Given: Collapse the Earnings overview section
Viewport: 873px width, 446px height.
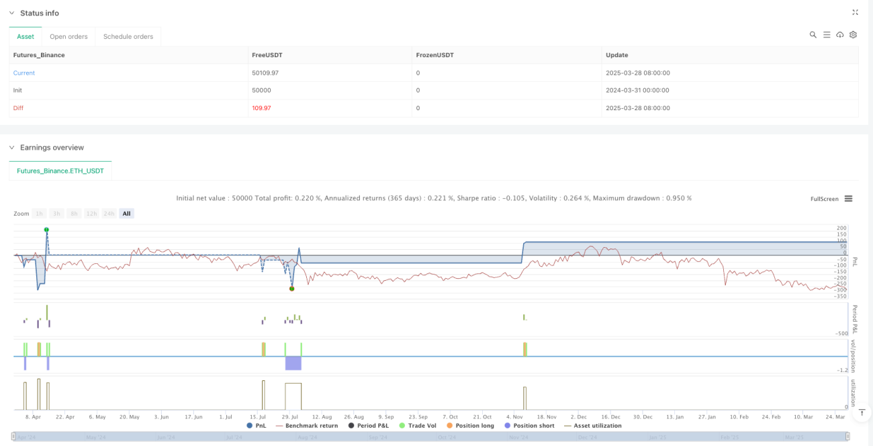Looking at the screenshot, I should click(11, 147).
